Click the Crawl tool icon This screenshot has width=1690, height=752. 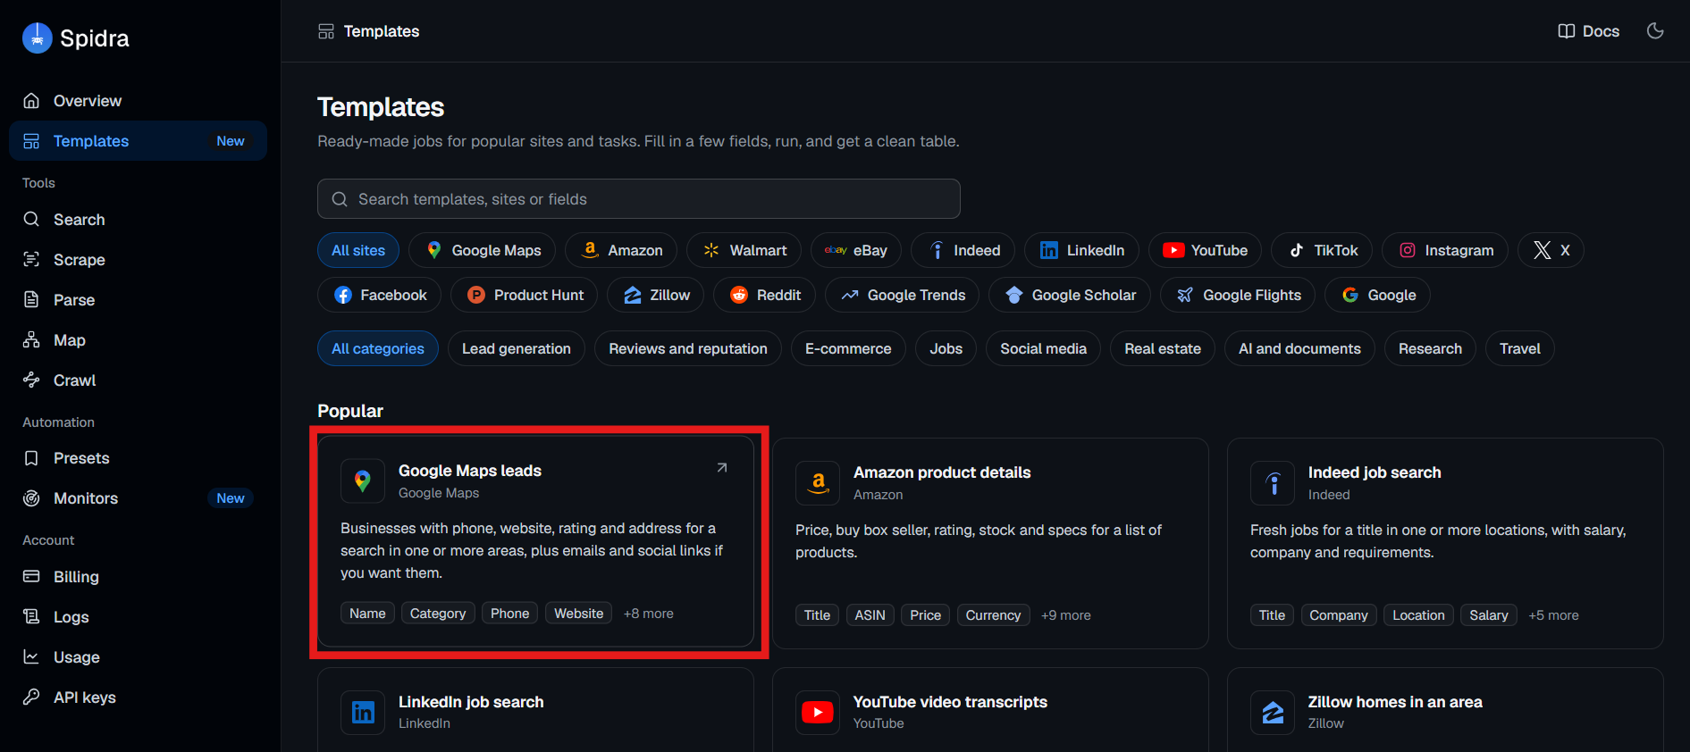(31, 380)
